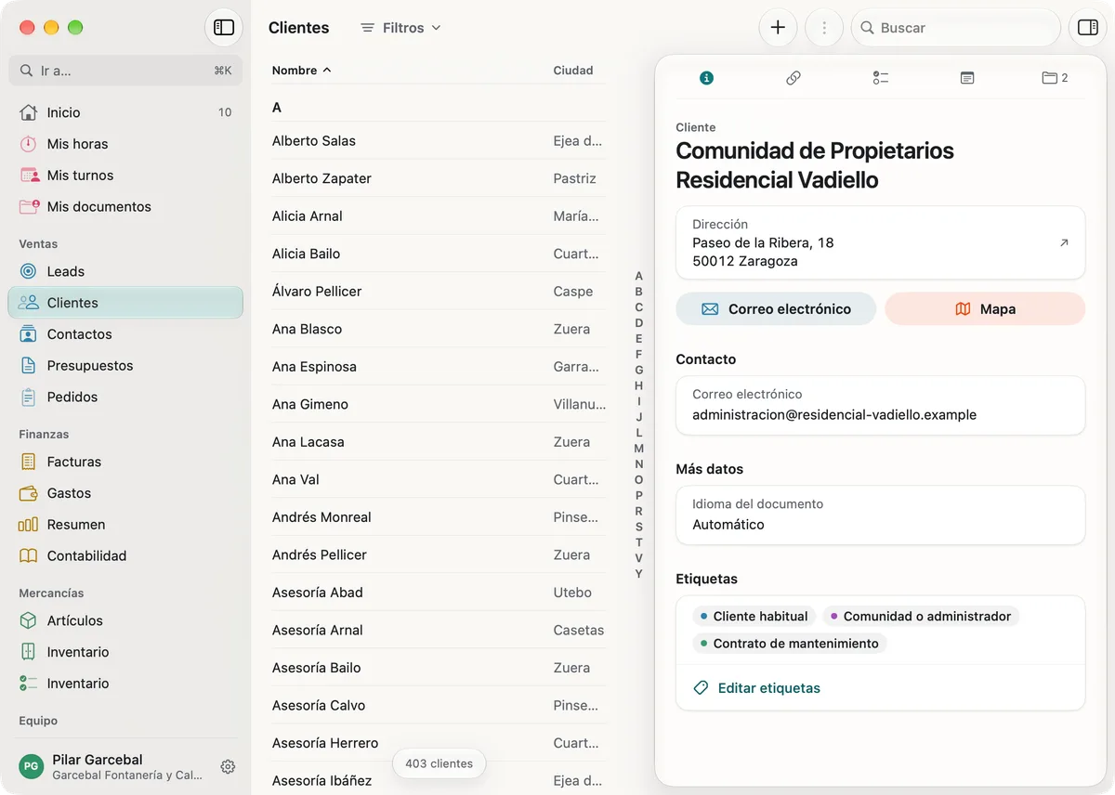Jump to letter C in alphabet index
This screenshot has width=1115, height=795.
[638, 307]
